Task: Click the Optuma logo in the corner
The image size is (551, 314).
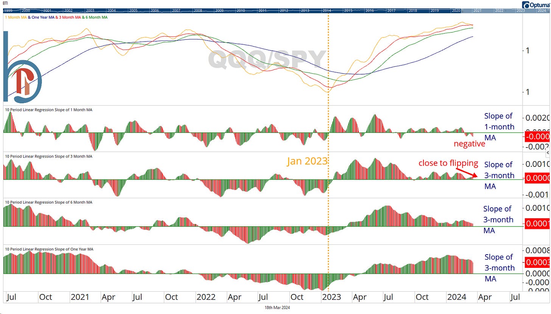Action: click(x=536, y=5)
